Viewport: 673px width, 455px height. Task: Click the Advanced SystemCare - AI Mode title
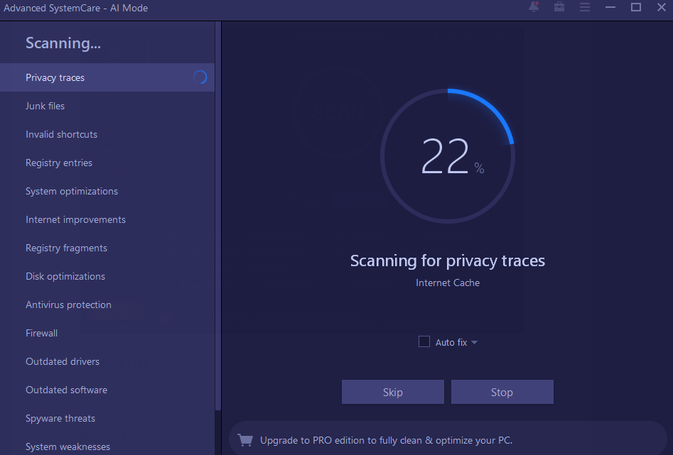click(x=75, y=8)
